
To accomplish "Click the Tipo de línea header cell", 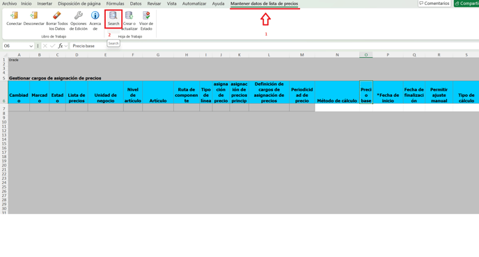I will 206,93.
